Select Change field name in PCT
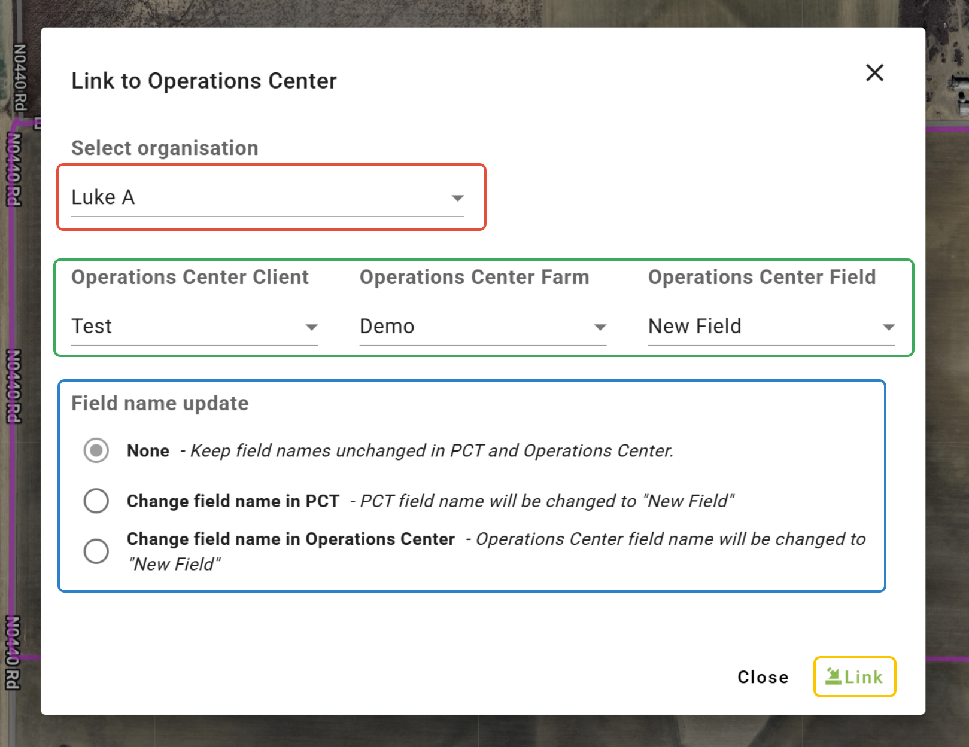This screenshot has width=969, height=747. 96,501
